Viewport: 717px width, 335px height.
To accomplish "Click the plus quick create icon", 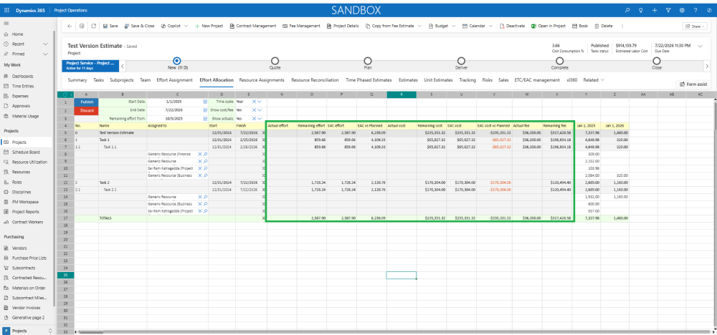I will point(655,10).
